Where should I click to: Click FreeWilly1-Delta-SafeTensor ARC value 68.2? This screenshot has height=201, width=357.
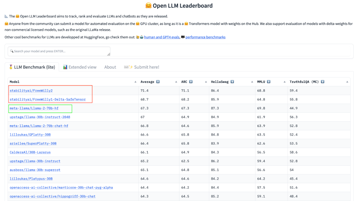185,99
